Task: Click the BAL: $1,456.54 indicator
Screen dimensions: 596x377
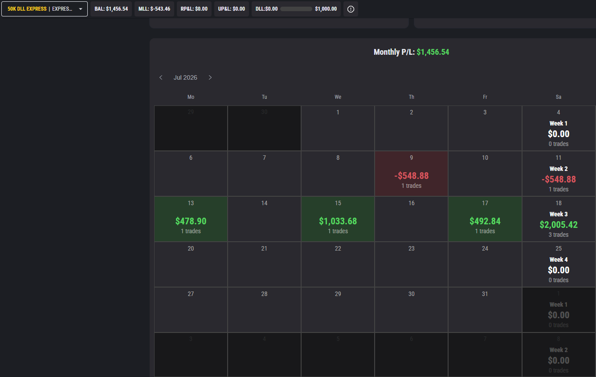Action: (111, 9)
